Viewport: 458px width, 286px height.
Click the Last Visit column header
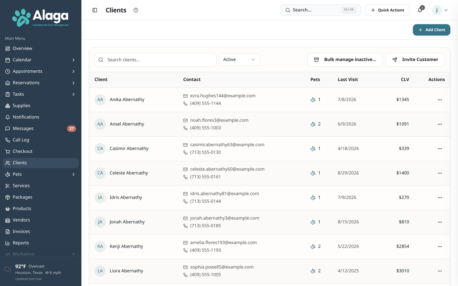[348, 80]
